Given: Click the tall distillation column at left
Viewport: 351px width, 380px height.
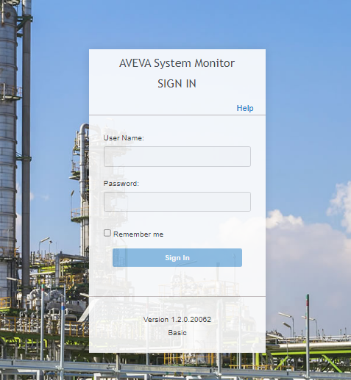Looking at the screenshot, I should (9, 147).
